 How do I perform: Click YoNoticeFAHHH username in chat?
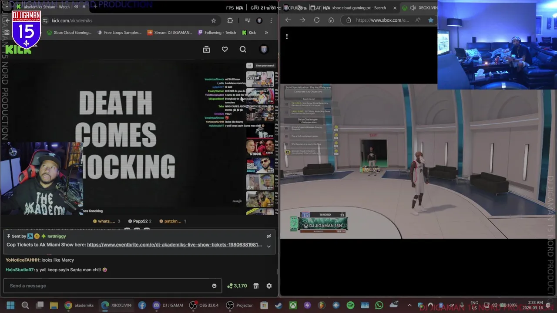(x=22, y=260)
